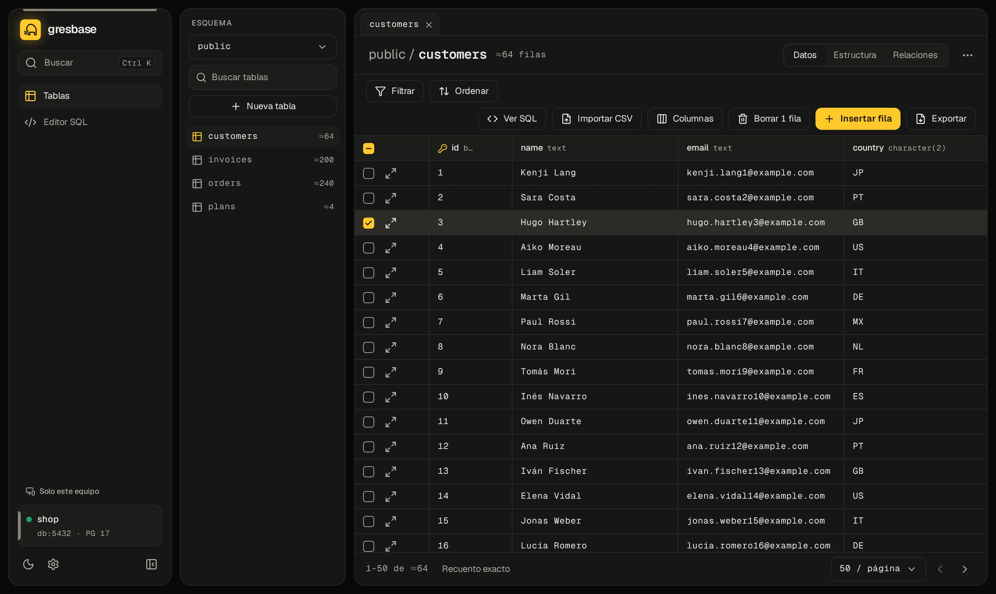The width and height of the screenshot is (996, 594).
Task: Close the customers tab
Action: 429,25
